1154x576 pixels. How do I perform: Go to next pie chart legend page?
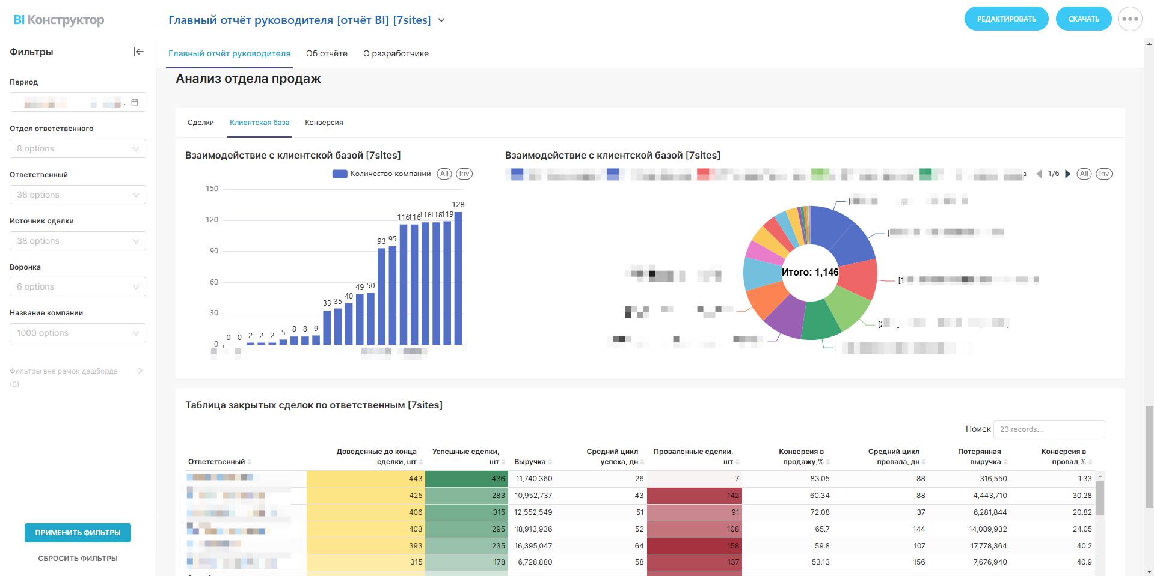coord(1068,174)
